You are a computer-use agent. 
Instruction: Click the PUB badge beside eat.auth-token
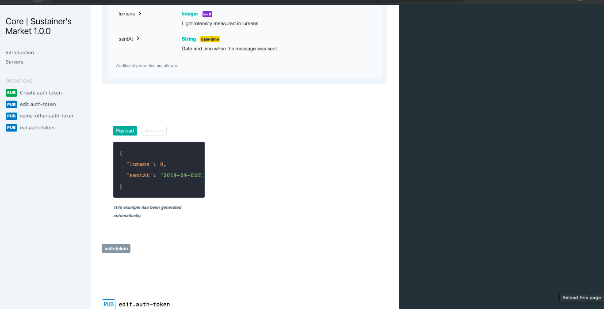click(11, 128)
